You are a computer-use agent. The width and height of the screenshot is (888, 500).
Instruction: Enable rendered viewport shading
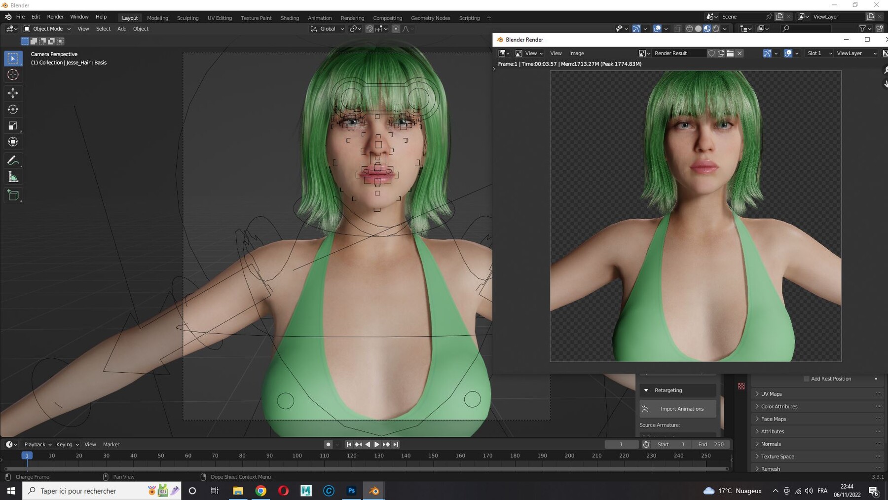[716, 28]
